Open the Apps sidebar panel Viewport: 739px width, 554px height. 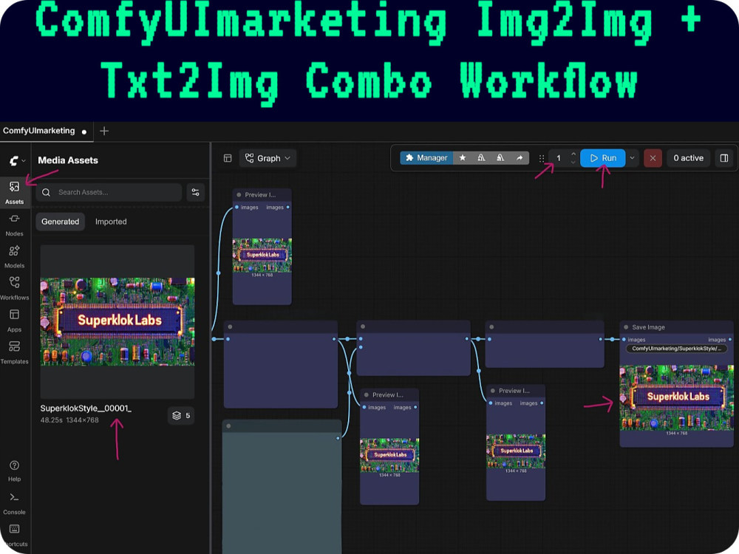(x=14, y=321)
